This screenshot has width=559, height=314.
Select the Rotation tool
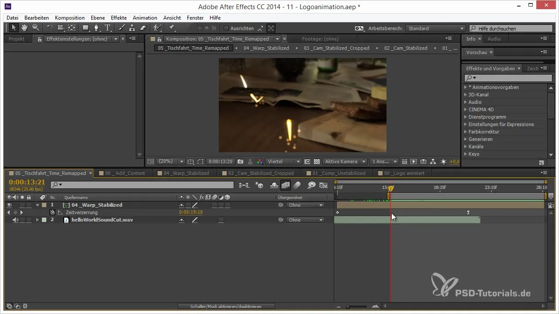click(x=50, y=28)
